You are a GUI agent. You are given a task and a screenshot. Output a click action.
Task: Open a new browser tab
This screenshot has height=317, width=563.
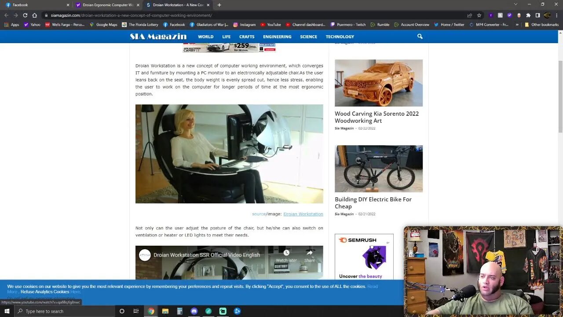click(x=219, y=5)
